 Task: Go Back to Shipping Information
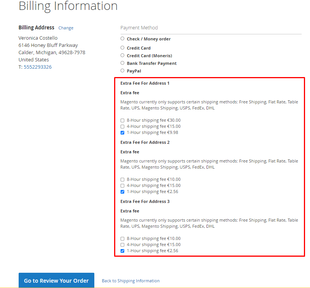(x=130, y=281)
